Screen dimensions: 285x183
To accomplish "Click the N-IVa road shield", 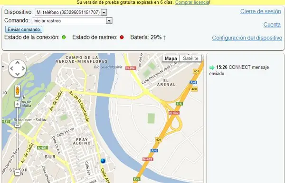I will (x=131, y=68).
